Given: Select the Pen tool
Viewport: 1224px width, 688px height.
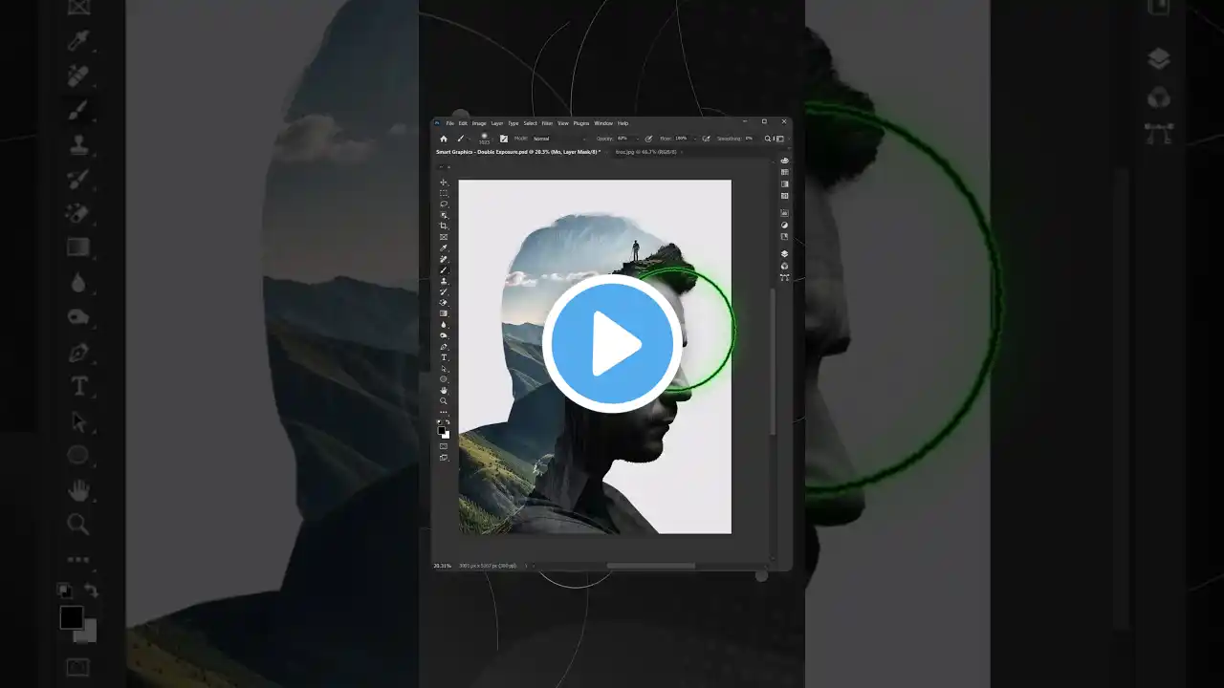Looking at the screenshot, I should (444, 347).
